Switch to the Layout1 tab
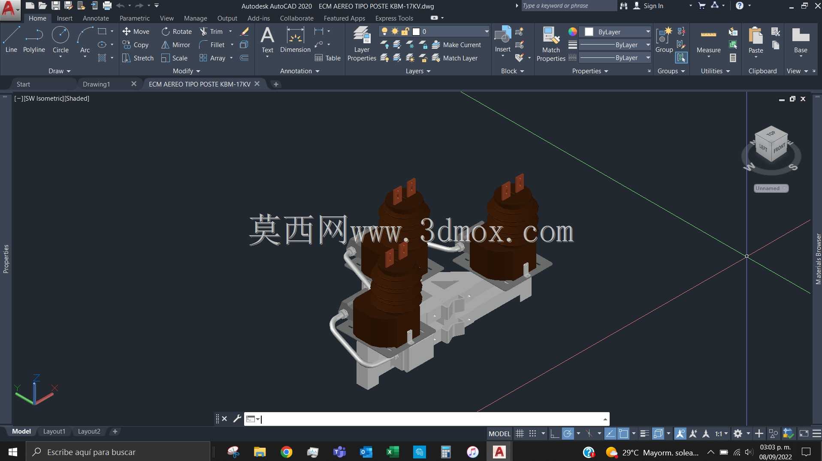 54,431
